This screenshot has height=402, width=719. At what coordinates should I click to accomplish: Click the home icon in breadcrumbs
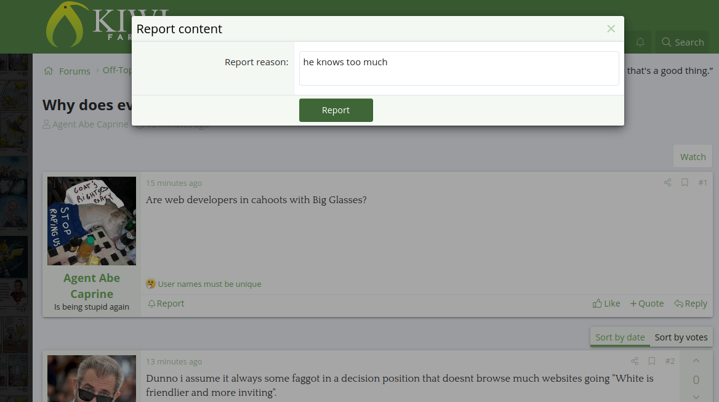click(x=49, y=71)
